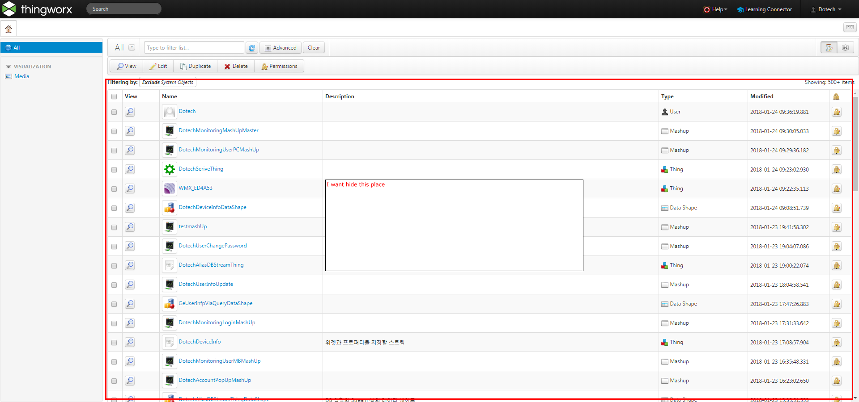Open the Learning Connector link
The height and width of the screenshot is (402, 859).
pos(765,9)
